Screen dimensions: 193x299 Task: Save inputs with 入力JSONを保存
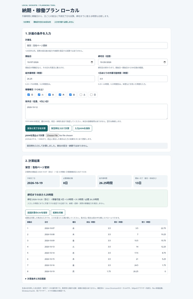pos(82,128)
